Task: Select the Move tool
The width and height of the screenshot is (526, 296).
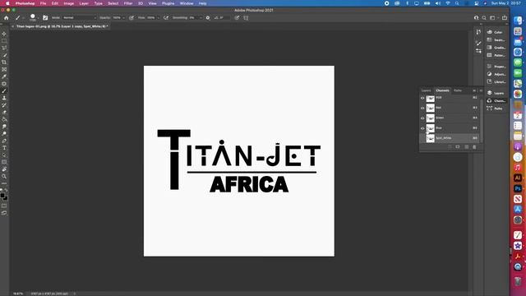Action: click(x=4, y=34)
